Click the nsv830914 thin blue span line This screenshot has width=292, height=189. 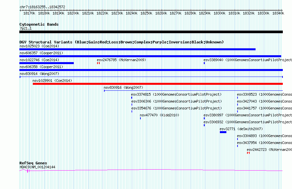pos(151,77)
